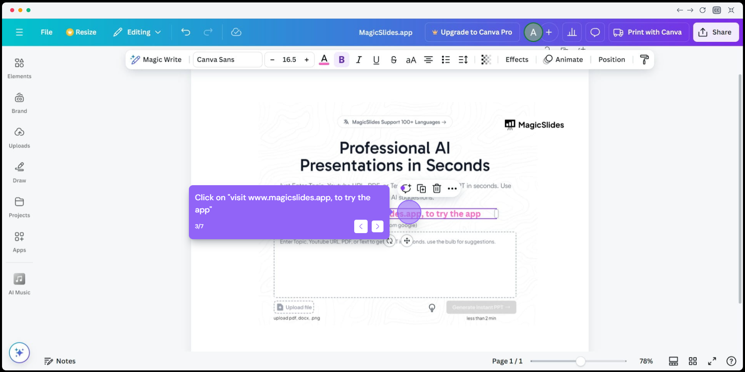The width and height of the screenshot is (745, 372).
Task: Open the transparency control
Action: pyautogui.click(x=486, y=60)
